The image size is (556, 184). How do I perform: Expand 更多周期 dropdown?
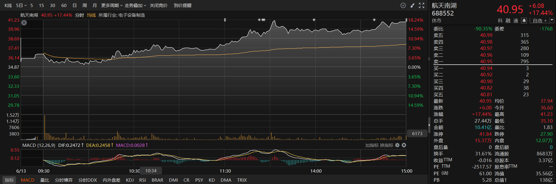tap(112, 6)
